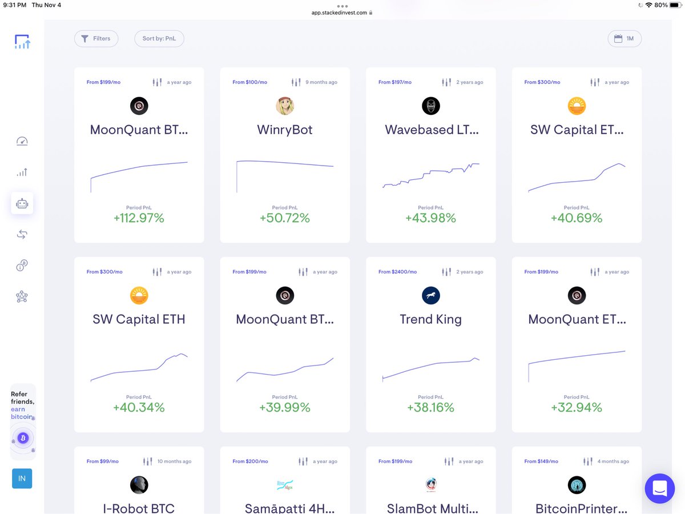Click the candlestick icon on the WinryBot card
Viewport: 685px width, 514px height.
[296, 82]
